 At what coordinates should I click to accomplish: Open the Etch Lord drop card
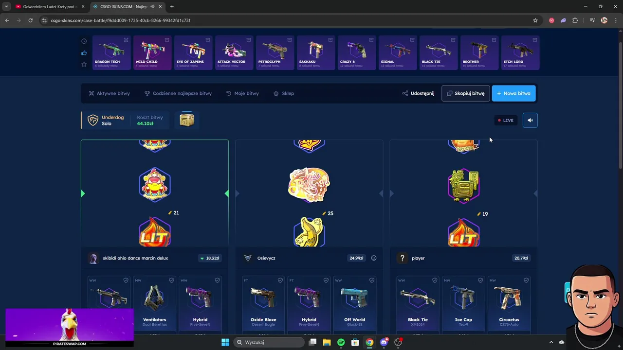(x=520, y=52)
